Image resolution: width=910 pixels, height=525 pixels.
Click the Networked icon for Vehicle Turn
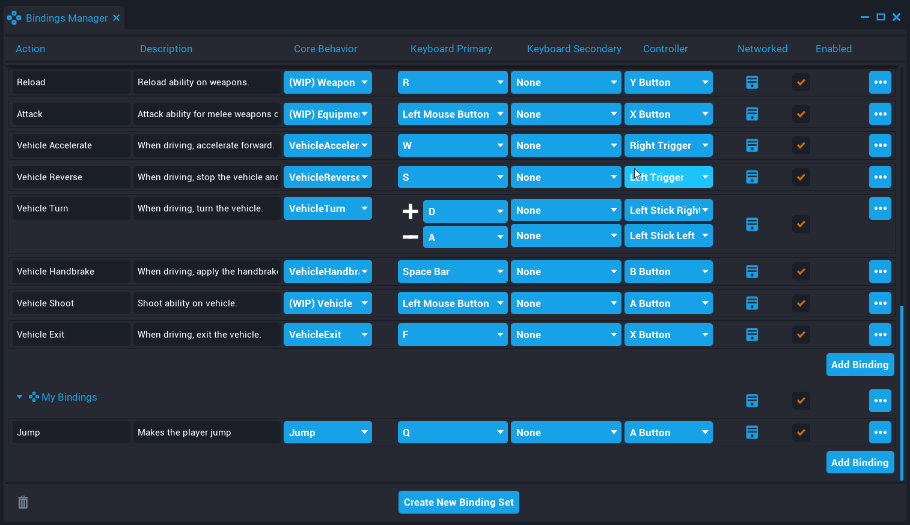tap(752, 224)
